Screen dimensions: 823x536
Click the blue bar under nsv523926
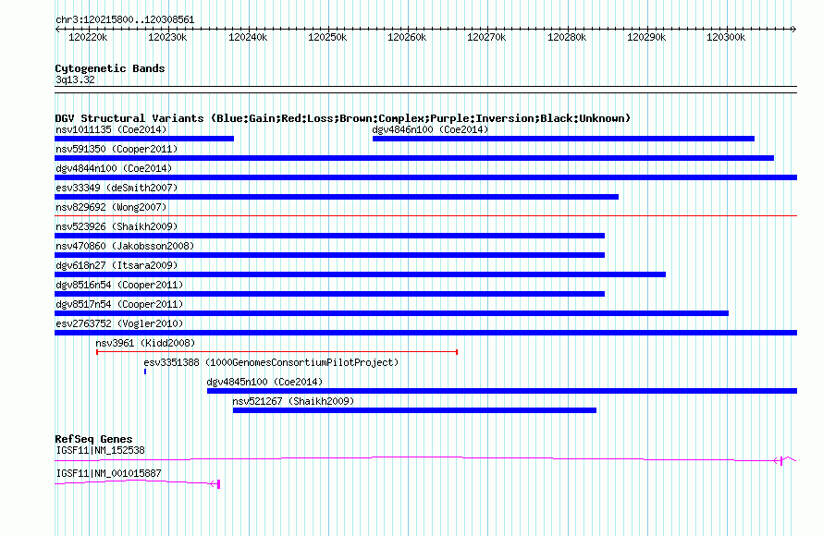click(x=329, y=236)
